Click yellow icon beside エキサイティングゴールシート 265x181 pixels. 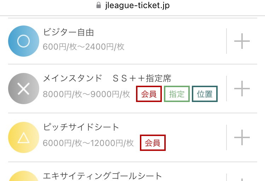tap(24, 176)
